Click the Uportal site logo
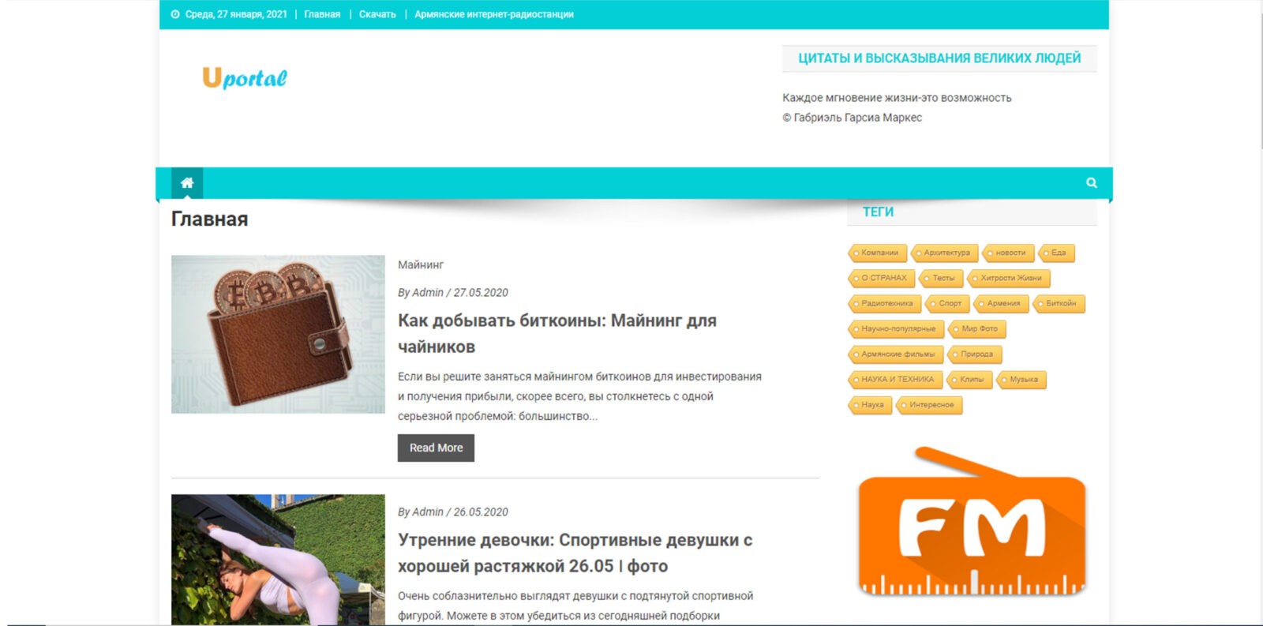The image size is (1263, 626). point(245,77)
